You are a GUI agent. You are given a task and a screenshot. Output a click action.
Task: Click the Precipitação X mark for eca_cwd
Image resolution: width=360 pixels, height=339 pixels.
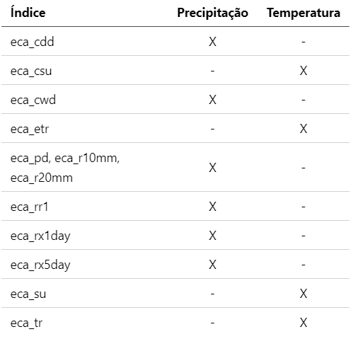[212, 100]
